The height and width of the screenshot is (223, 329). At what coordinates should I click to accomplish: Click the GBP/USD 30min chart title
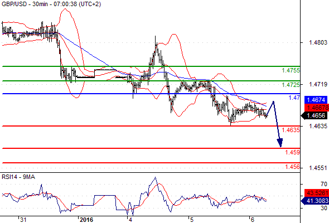(x=51, y=4)
